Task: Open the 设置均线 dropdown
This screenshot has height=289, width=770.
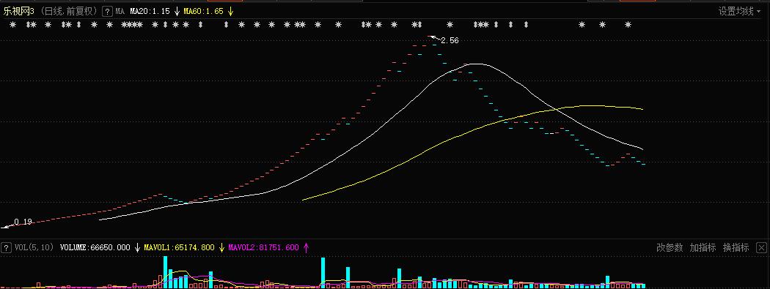Action: pos(739,11)
